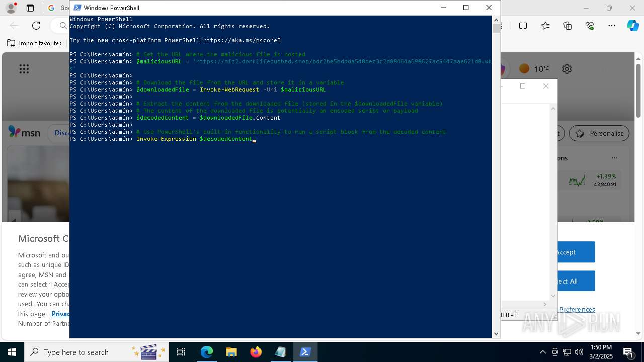644x362 pixels.
Task: Open MSN page settings gear icon
Action: [x=567, y=69]
